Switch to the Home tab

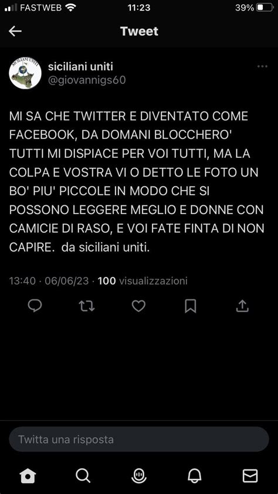[x=28, y=476]
